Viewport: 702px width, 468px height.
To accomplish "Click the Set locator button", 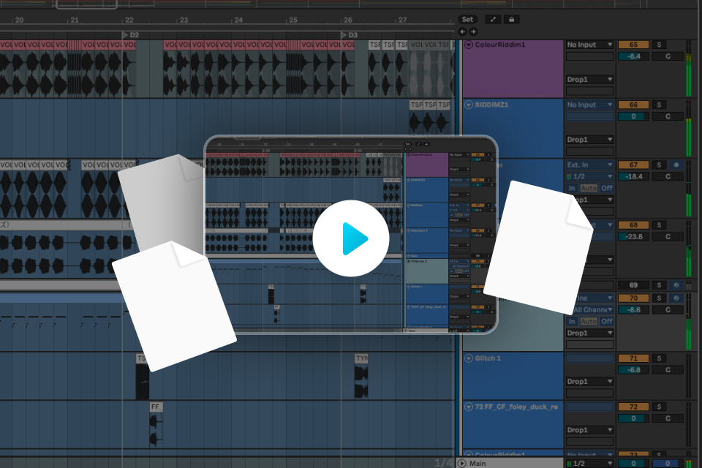I will click(467, 19).
